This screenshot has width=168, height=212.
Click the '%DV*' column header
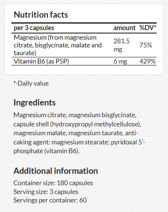[x=148, y=28]
